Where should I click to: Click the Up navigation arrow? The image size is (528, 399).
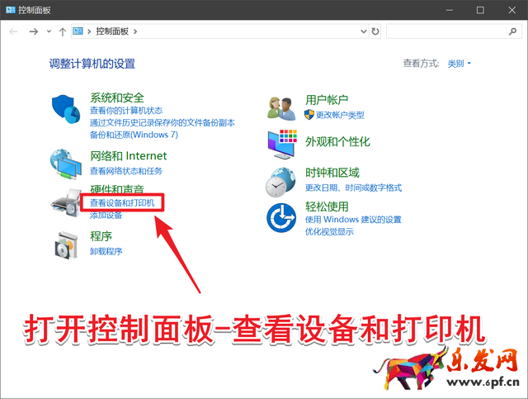63,31
